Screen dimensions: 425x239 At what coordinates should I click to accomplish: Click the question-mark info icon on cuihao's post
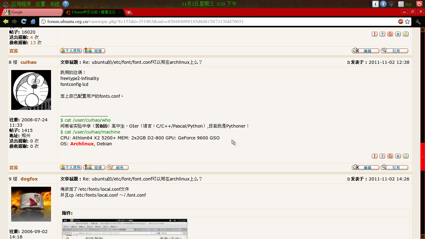pyautogui.click(x=382, y=156)
